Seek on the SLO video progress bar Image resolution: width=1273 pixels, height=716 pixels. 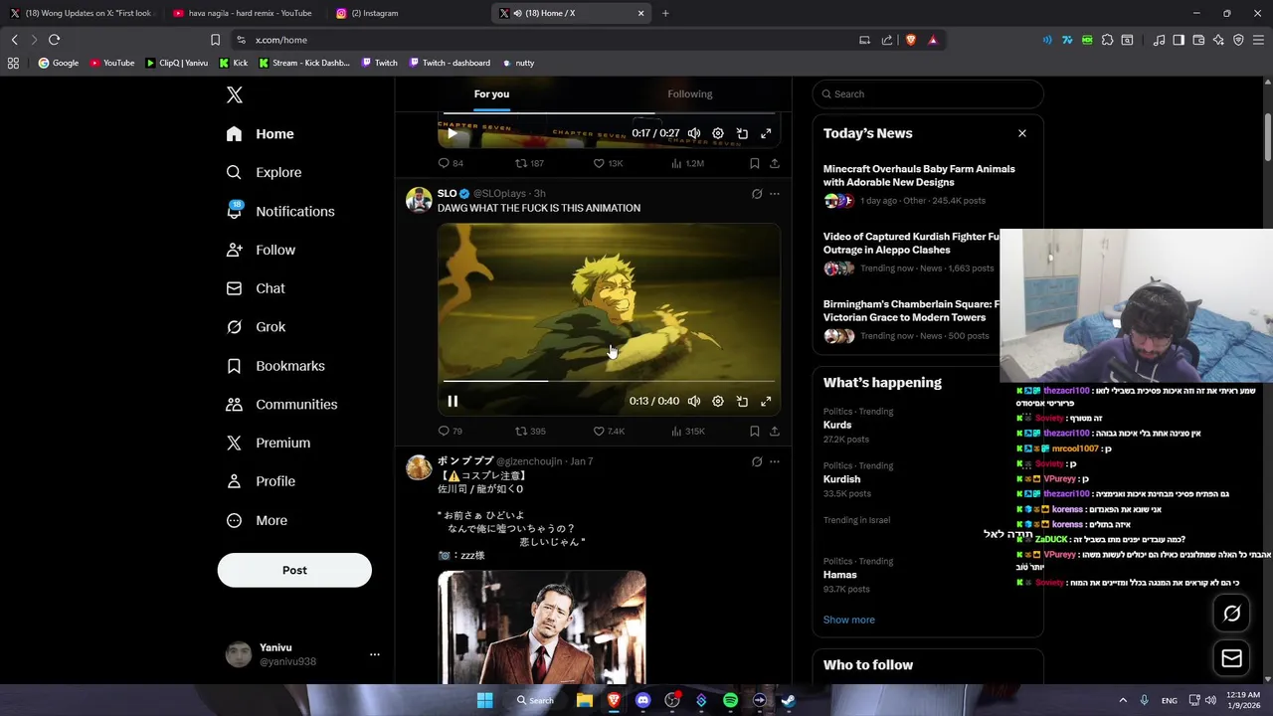click(x=609, y=381)
